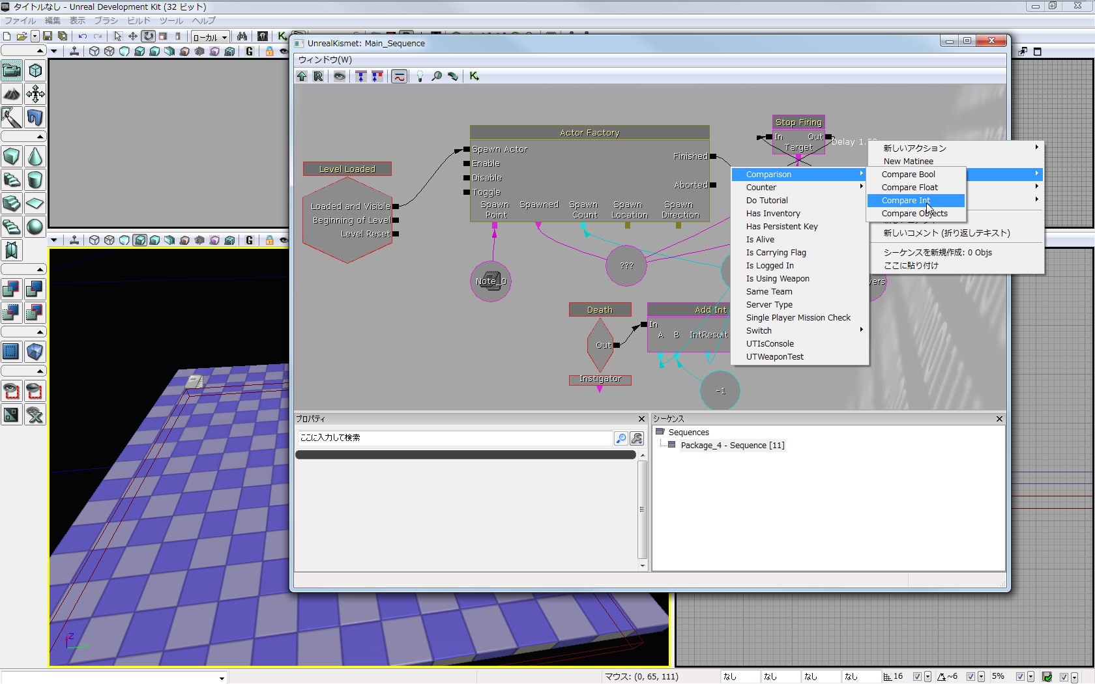Toggle the rotation grid snap checkbox
This screenshot has width=1095, height=684.
click(971, 677)
